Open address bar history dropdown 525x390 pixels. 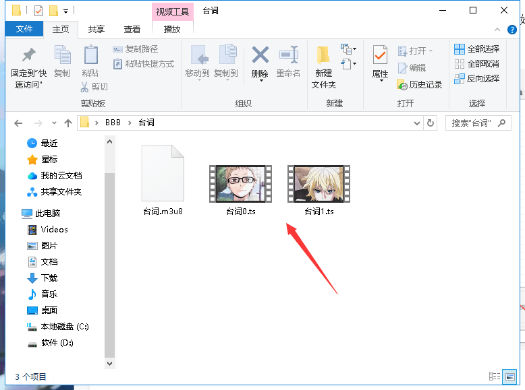click(x=417, y=123)
